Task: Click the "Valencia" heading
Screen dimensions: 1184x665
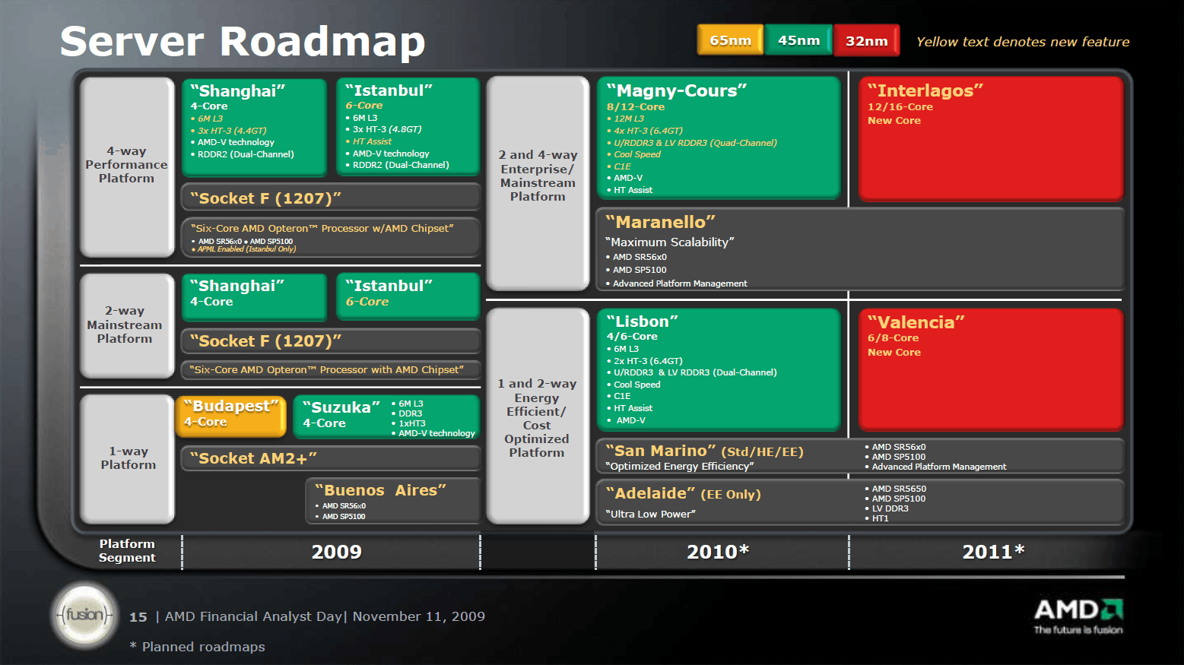Action: point(916,322)
